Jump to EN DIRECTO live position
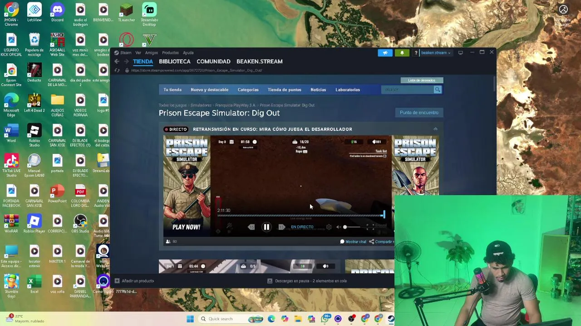Screen dimensions: 581x326 pos(302,227)
